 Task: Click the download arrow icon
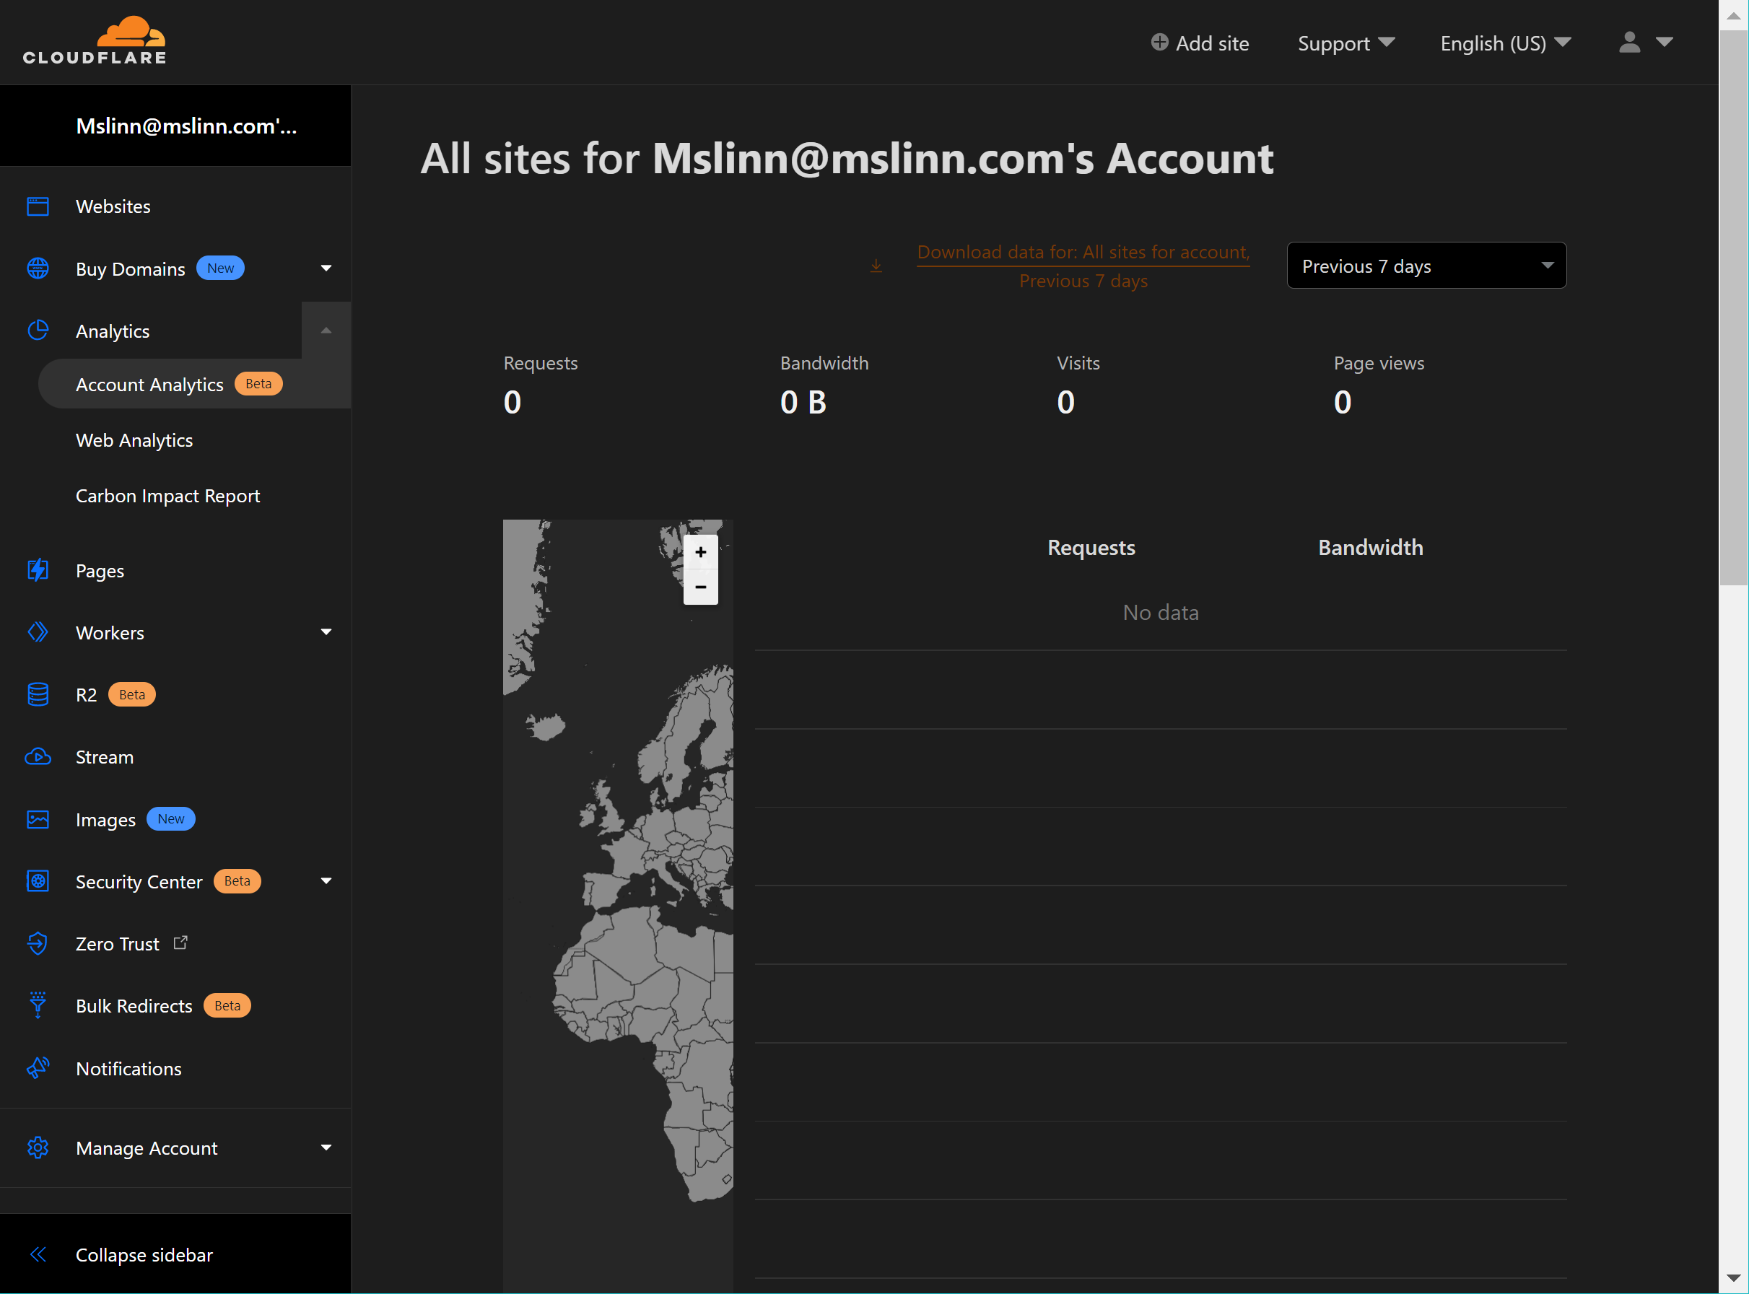tap(876, 266)
